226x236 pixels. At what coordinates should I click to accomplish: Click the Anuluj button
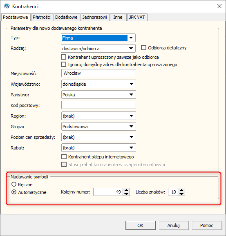point(174,225)
